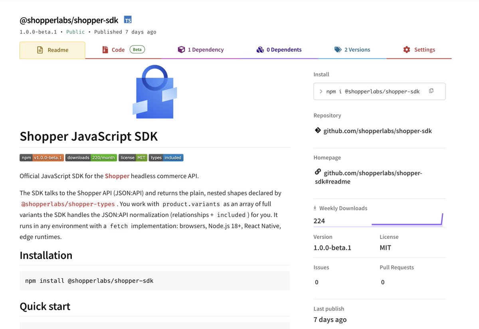The height and width of the screenshot is (329, 479).
Task: Click the Installation heading
Action: click(46, 255)
